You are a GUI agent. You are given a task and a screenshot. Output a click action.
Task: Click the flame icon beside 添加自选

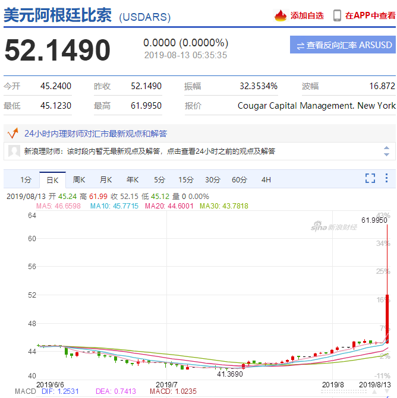(x=281, y=15)
